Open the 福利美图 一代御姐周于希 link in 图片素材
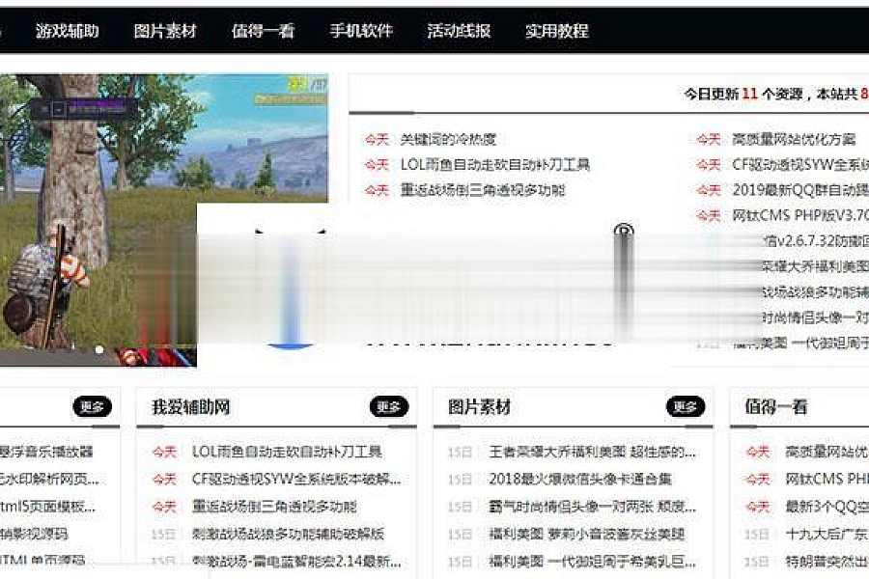This screenshot has width=869, height=579. tap(592, 562)
